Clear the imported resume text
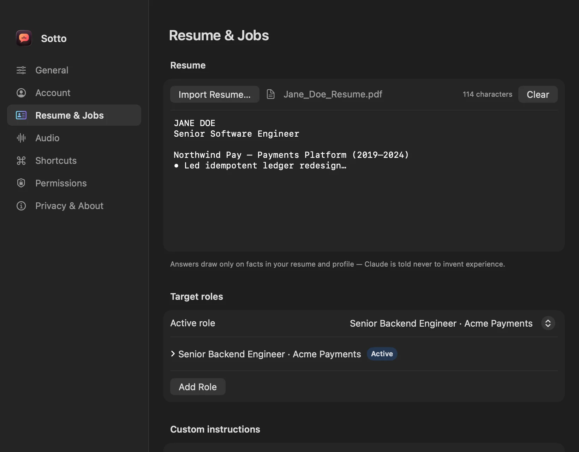Image resolution: width=579 pixels, height=452 pixels. [x=538, y=94]
